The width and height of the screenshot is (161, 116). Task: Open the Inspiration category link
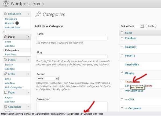pos(132,64)
